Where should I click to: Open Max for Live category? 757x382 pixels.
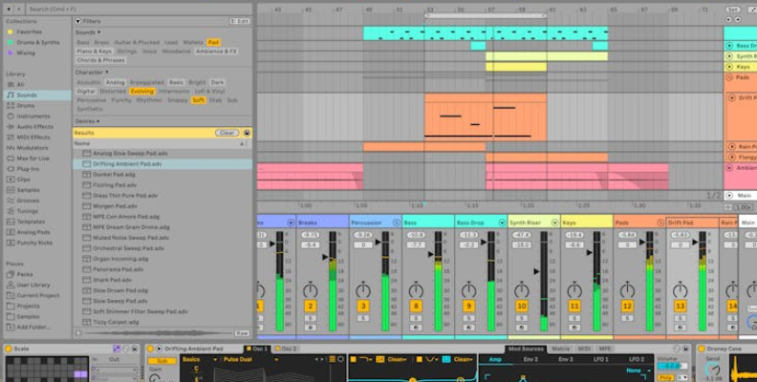click(33, 158)
